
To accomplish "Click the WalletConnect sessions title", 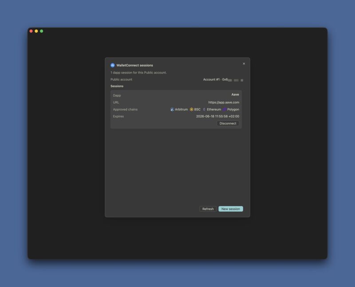I will point(135,65).
